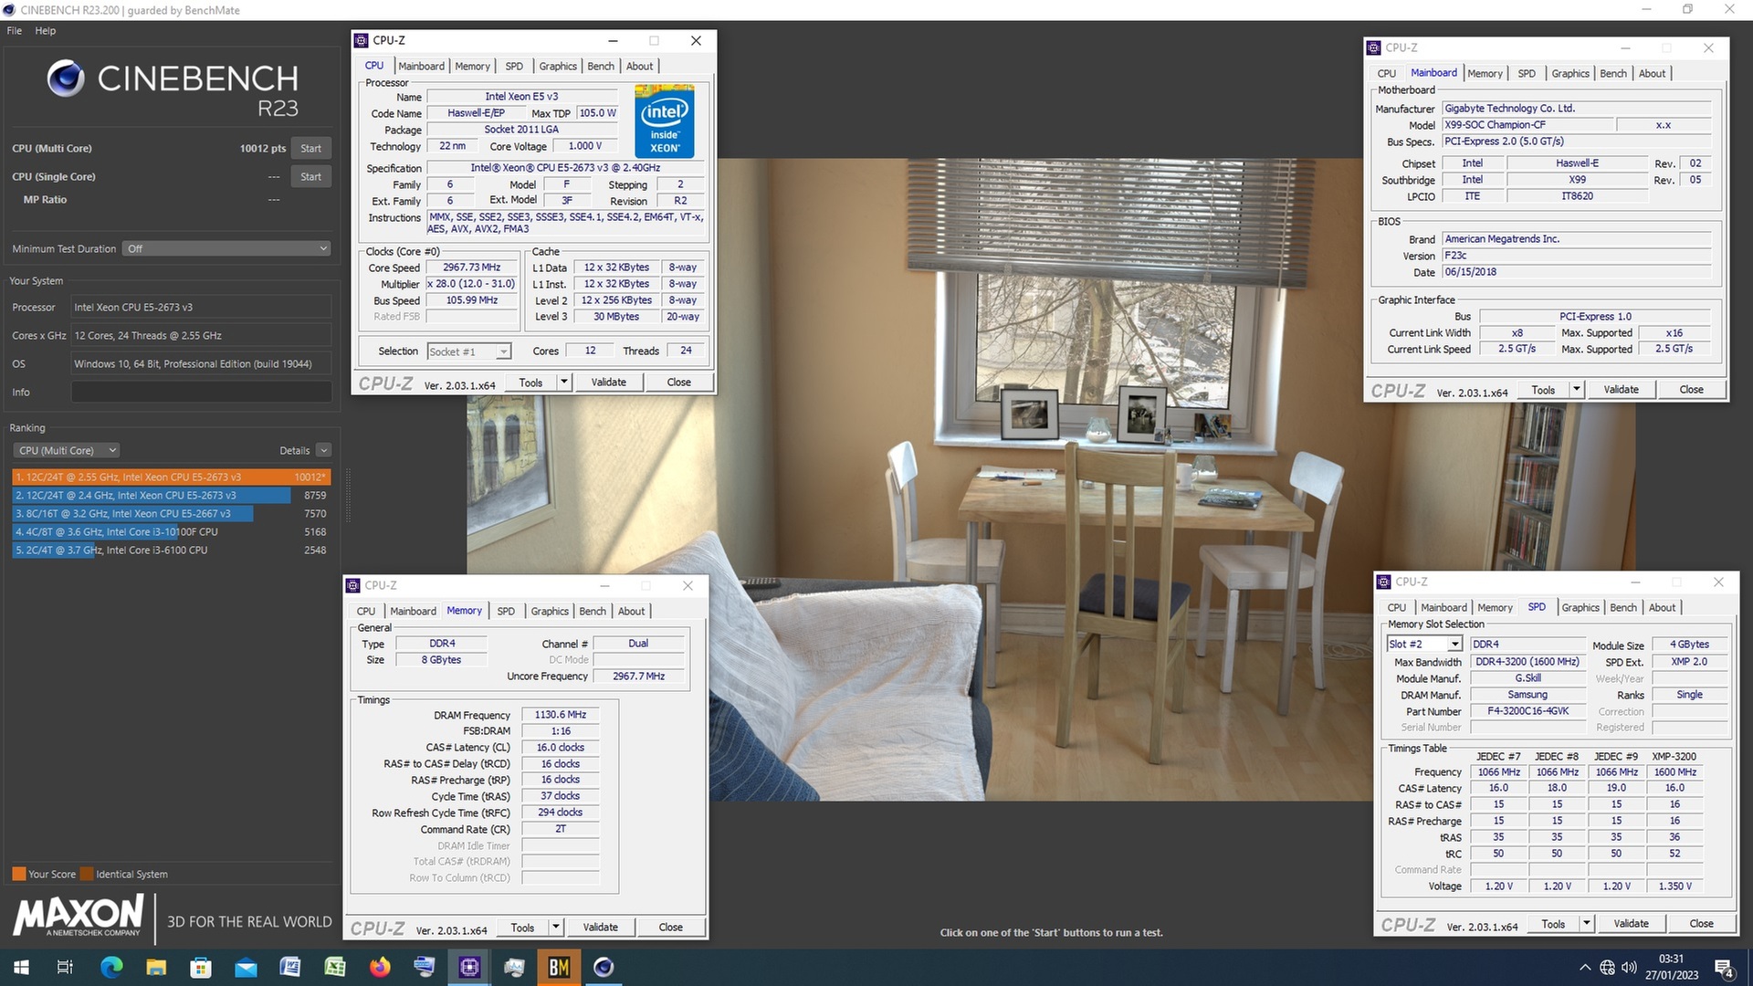Open the File menu in Cinebench
The width and height of the screenshot is (1753, 986).
click(15, 31)
